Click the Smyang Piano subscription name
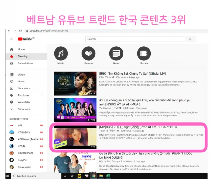Viewport: 213px width, 179px height. coord(25,153)
